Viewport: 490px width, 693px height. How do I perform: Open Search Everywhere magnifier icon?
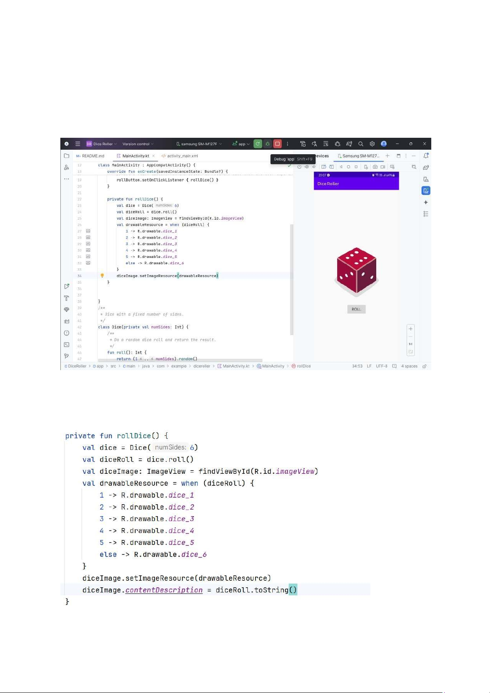click(361, 144)
